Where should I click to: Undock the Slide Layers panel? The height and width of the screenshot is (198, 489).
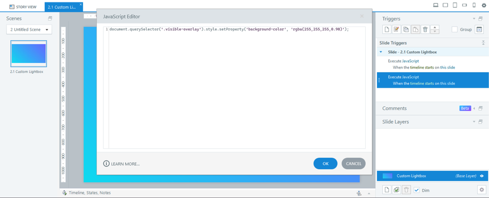481,122
